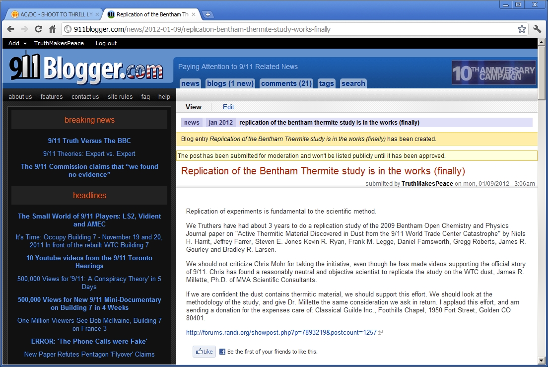Select the View tab of the post
Image resolution: width=548 pixels, height=367 pixels.
tap(194, 107)
